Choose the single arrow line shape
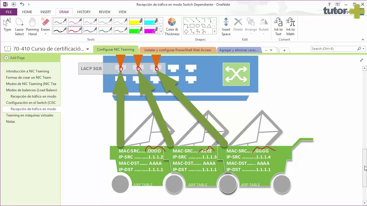Image resolution: width=367 pixels, height=206 pixels. pyautogui.click(x=192, y=20)
